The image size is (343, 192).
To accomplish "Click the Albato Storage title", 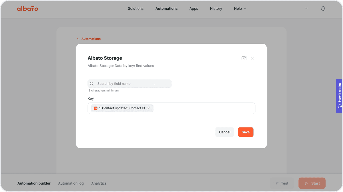I will 105,58.
